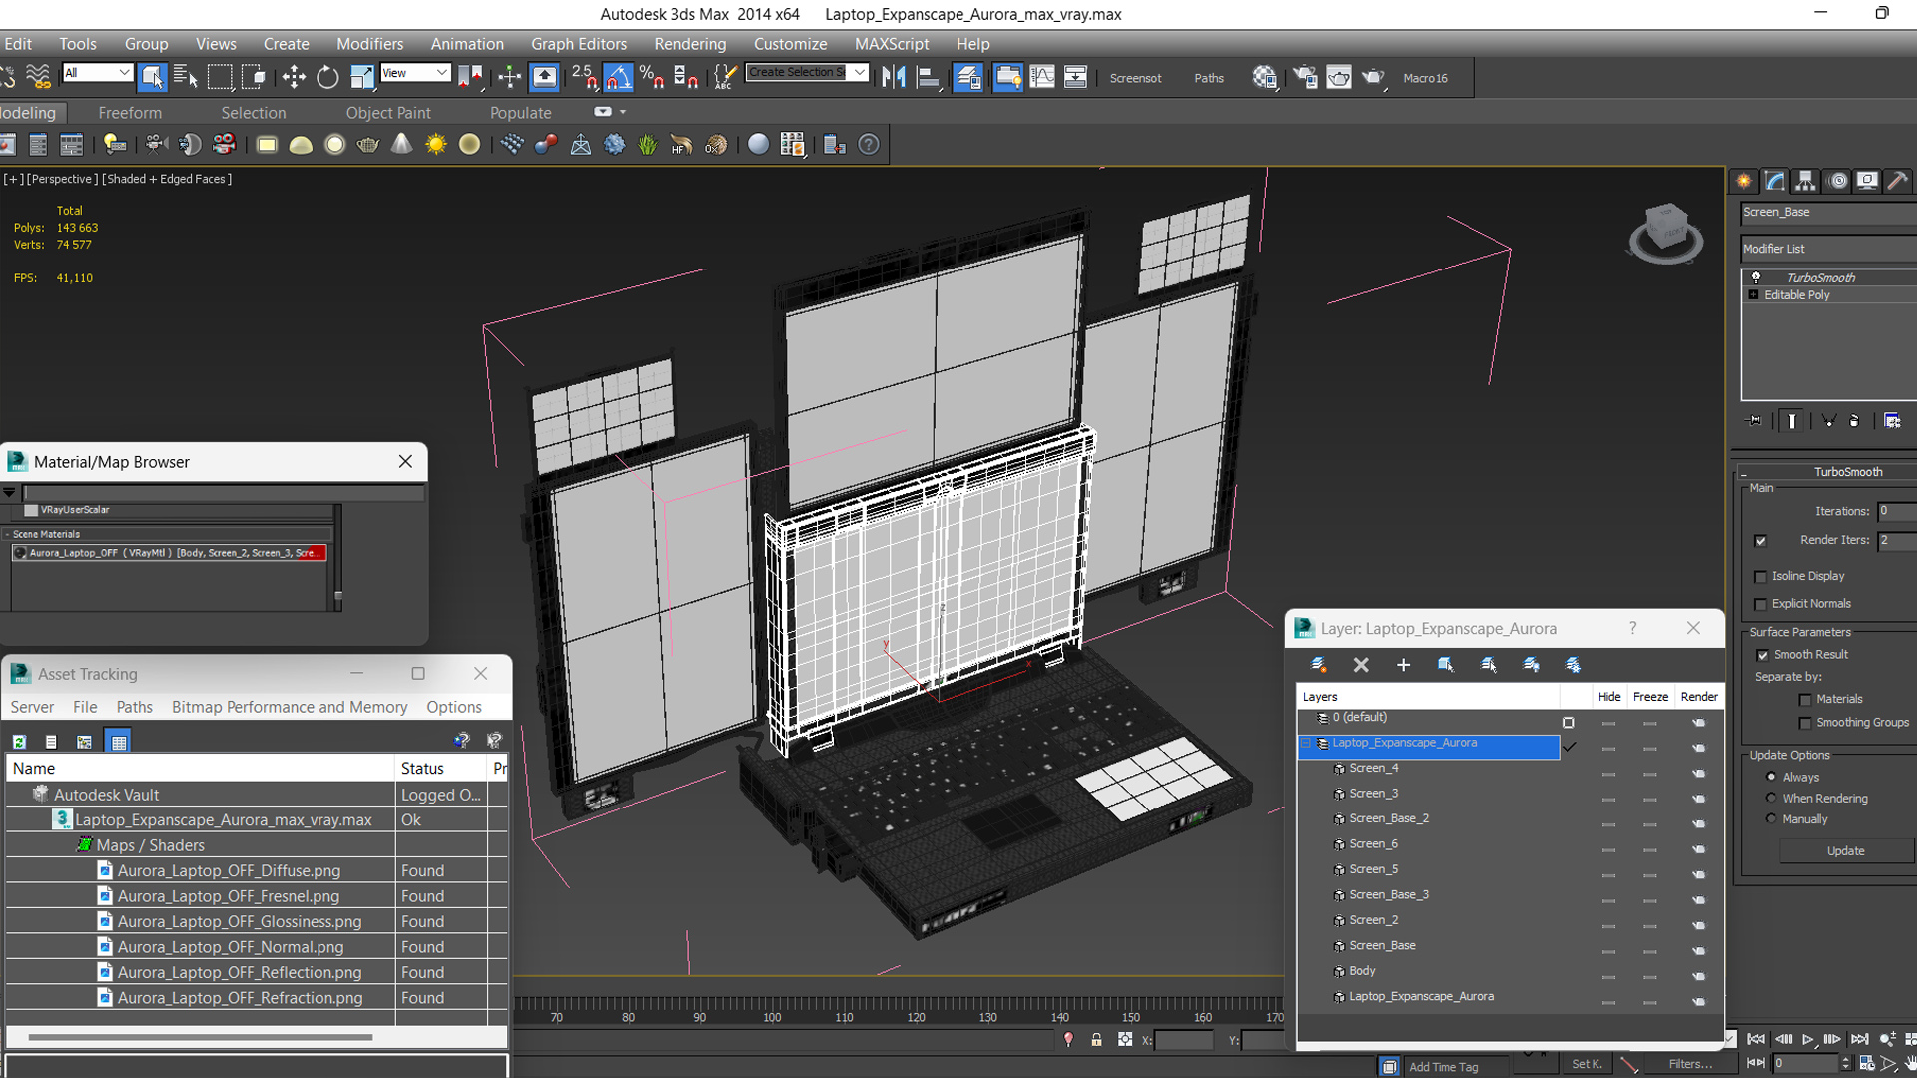Toggle Smooth Result checkbox
The width and height of the screenshot is (1917, 1078).
click(1762, 656)
